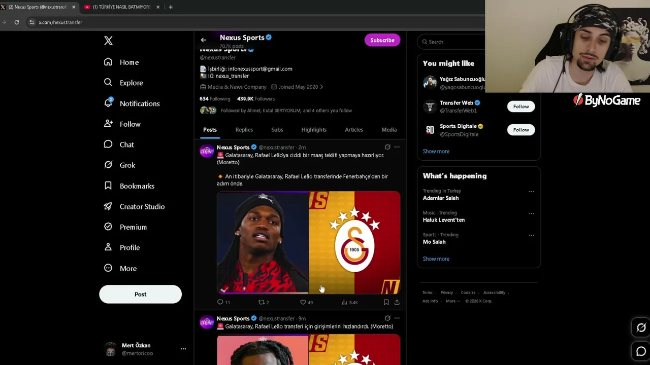This screenshot has height=365, width=650.
Task: Follow Transfer Web
Action: point(521,106)
